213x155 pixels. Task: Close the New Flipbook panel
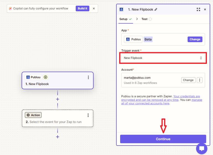tap(205, 9)
